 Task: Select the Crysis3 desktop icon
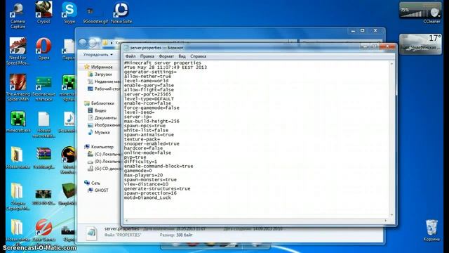[43, 13]
